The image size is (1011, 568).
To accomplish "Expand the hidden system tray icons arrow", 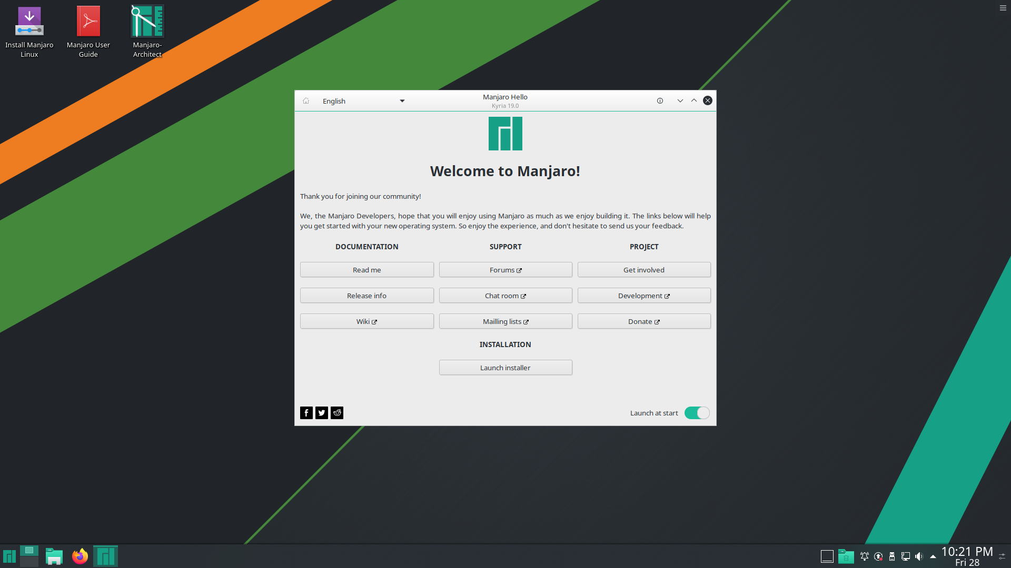I will 933,556.
